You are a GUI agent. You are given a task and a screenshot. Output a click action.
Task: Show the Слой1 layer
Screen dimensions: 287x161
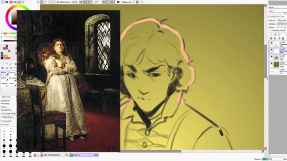(271, 70)
